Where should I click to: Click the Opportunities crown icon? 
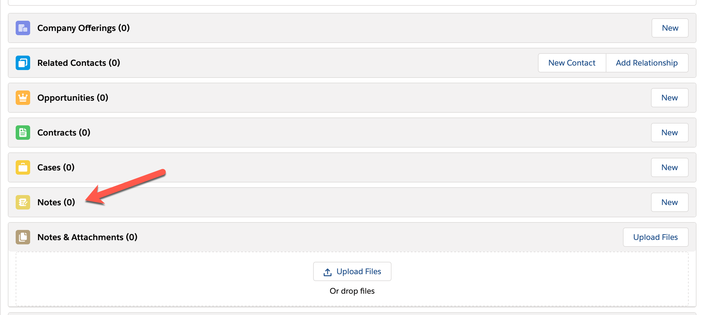coord(23,98)
